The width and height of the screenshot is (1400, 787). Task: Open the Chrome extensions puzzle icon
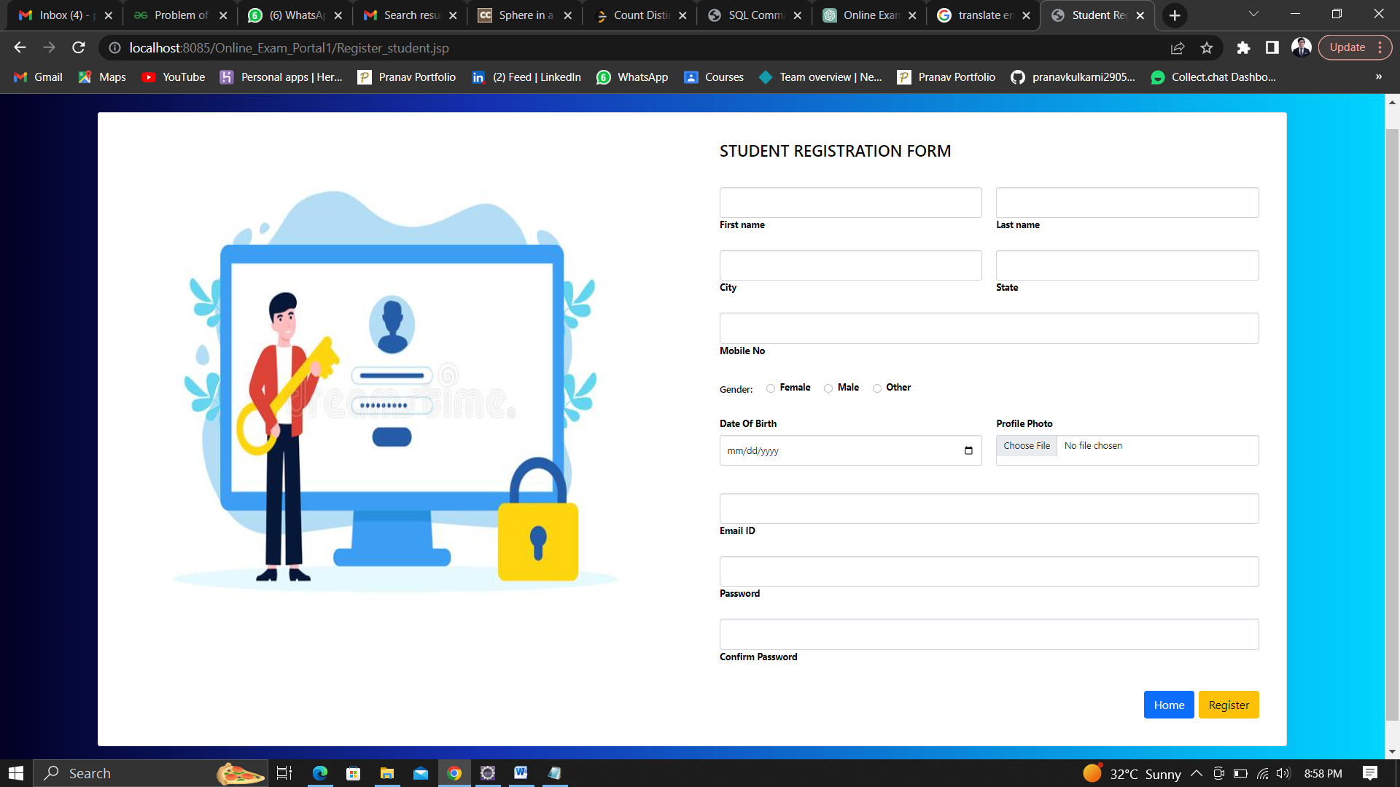[1243, 48]
